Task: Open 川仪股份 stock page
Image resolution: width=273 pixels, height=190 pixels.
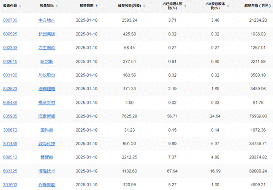Action: tap(47, 75)
